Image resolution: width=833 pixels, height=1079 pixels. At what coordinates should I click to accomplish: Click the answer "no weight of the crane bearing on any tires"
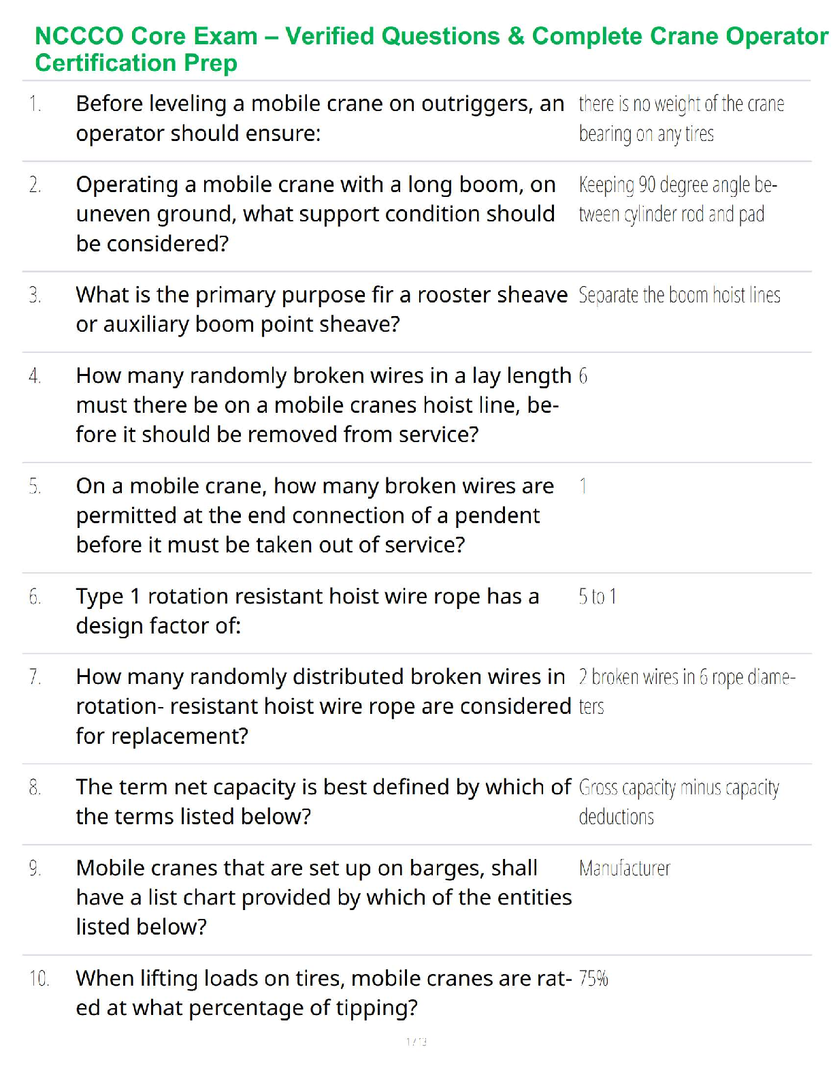(681, 119)
